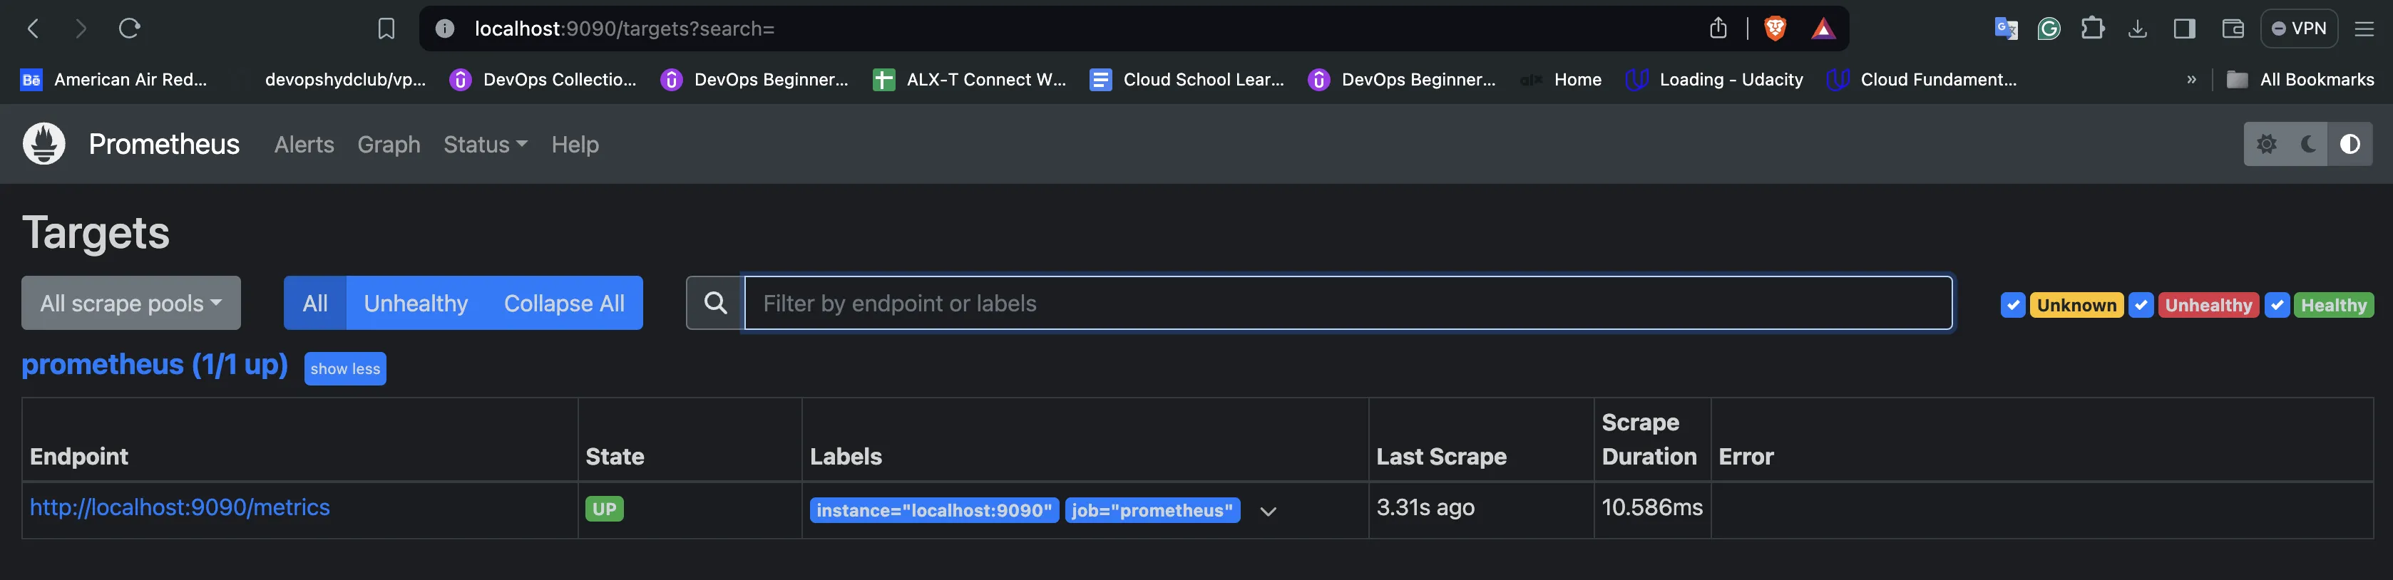This screenshot has height=580, width=2393.
Task: Go back with browser back arrow
Action: (x=34, y=29)
